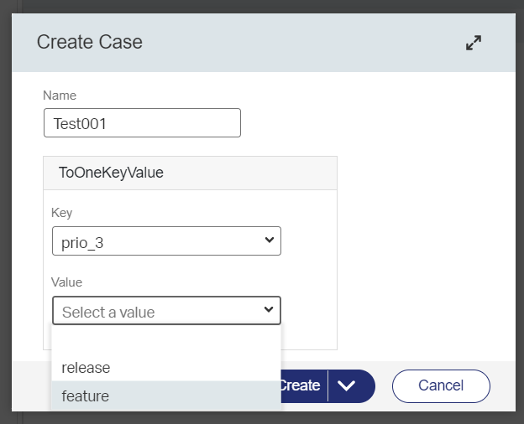Viewport: 524px width, 424px height.
Task: Expand the Create Case dialog to fullscreen
Action: pyautogui.click(x=474, y=43)
